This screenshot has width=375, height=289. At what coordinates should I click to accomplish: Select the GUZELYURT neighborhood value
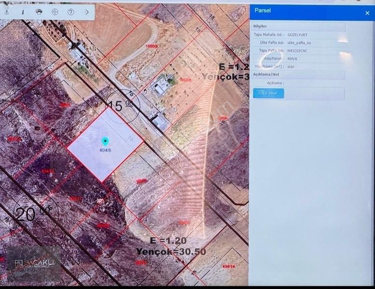tap(297, 35)
